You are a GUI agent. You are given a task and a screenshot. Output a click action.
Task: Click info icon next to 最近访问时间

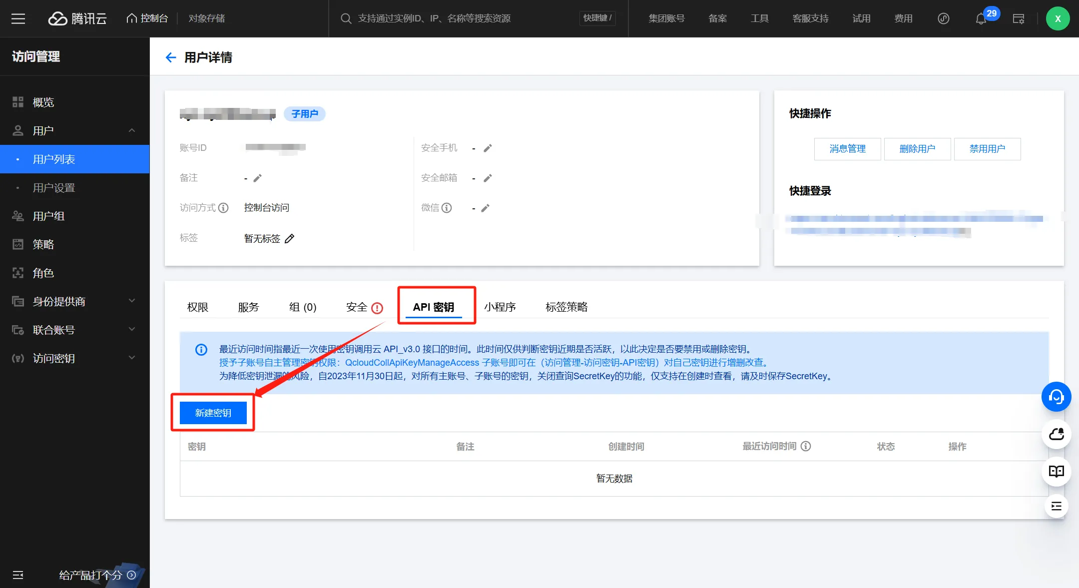click(806, 446)
